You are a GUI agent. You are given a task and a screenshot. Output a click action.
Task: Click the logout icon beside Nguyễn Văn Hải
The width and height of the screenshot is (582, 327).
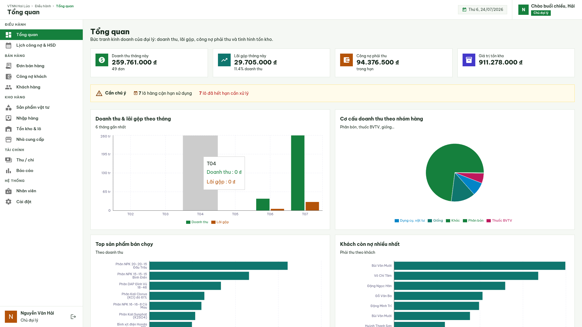coord(73,317)
